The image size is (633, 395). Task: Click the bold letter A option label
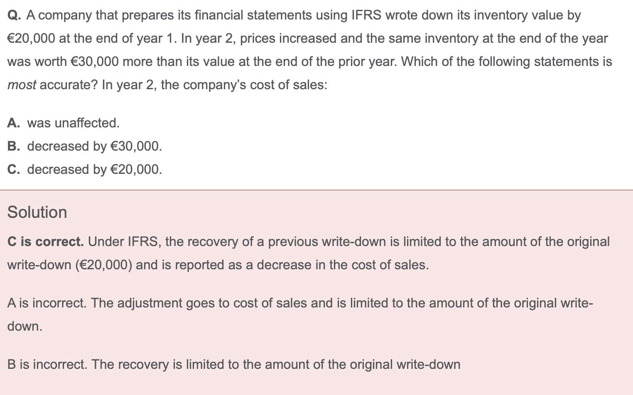point(13,123)
